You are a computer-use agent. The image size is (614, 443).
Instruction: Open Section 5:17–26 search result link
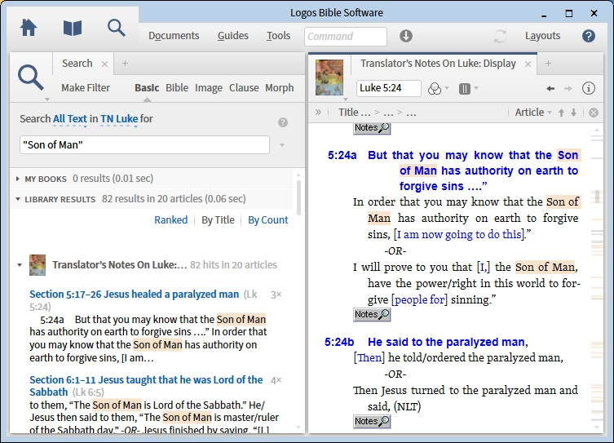tap(135, 295)
